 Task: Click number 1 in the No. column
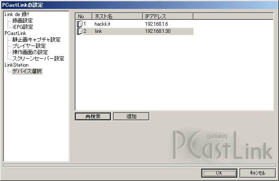(85, 24)
